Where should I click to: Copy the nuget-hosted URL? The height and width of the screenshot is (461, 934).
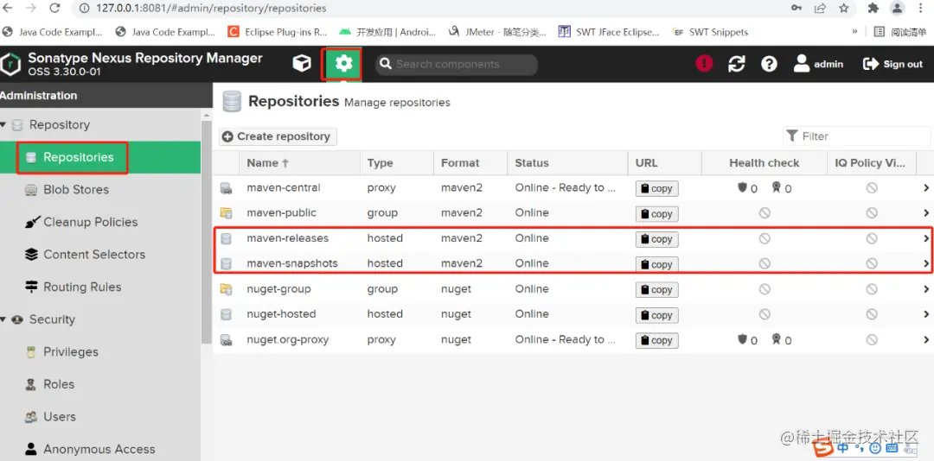(x=656, y=315)
